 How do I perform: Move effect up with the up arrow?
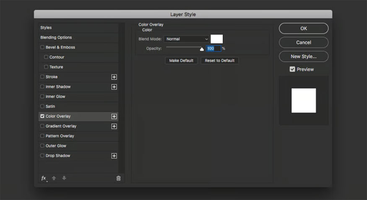coord(54,178)
